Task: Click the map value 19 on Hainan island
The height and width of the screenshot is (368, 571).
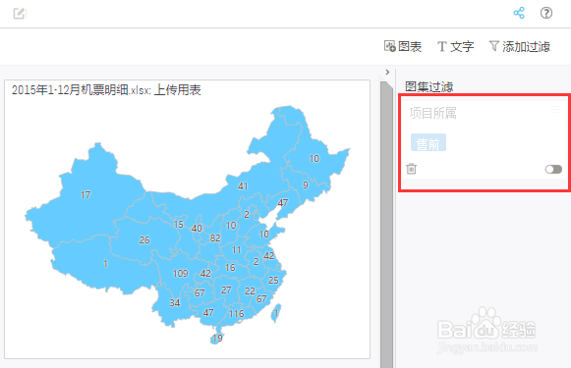Action: tap(218, 339)
